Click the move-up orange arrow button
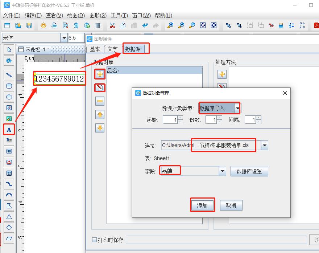319x253 pixels. (x=100, y=115)
